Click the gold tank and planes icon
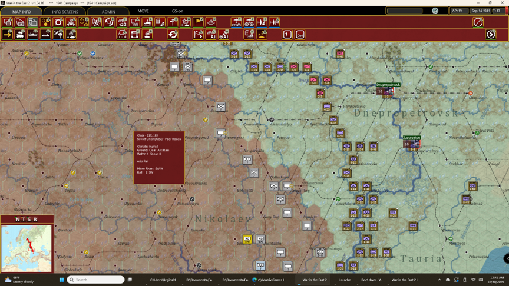This screenshot has height=286, width=509. [262, 34]
